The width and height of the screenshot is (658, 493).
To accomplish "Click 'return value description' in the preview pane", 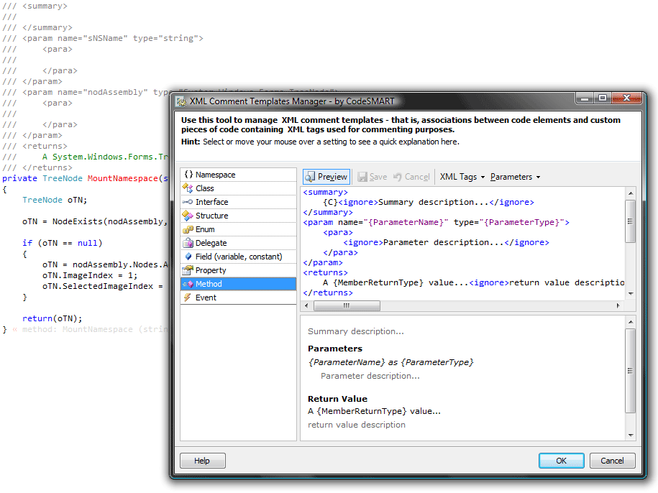I will (357, 425).
